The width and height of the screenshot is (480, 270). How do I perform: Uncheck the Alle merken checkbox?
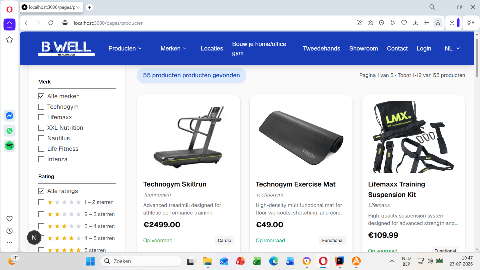pos(41,96)
